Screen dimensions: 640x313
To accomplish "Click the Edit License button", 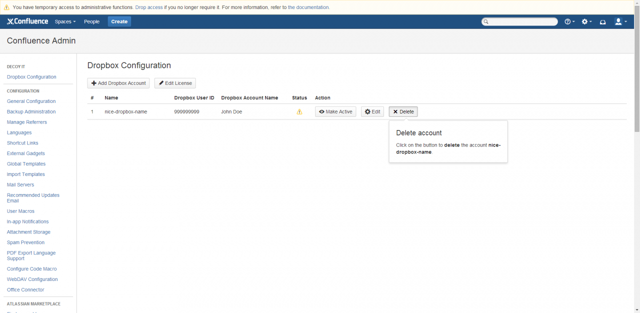I will [175, 83].
